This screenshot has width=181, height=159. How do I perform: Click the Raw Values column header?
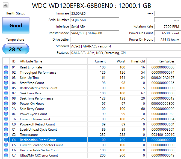point(161,61)
